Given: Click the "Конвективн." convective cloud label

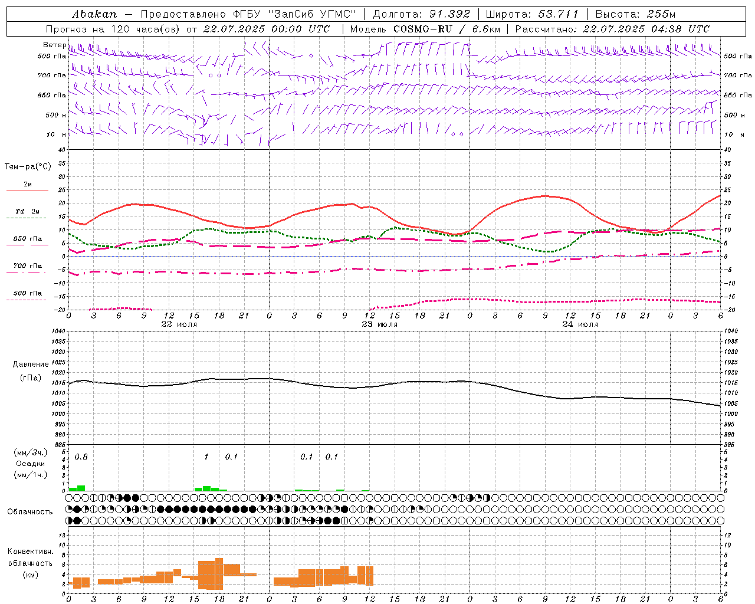Looking at the screenshot, I should [x=31, y=552].
